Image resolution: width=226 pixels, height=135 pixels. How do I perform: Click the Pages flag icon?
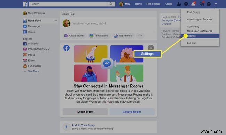pos(25,55)
